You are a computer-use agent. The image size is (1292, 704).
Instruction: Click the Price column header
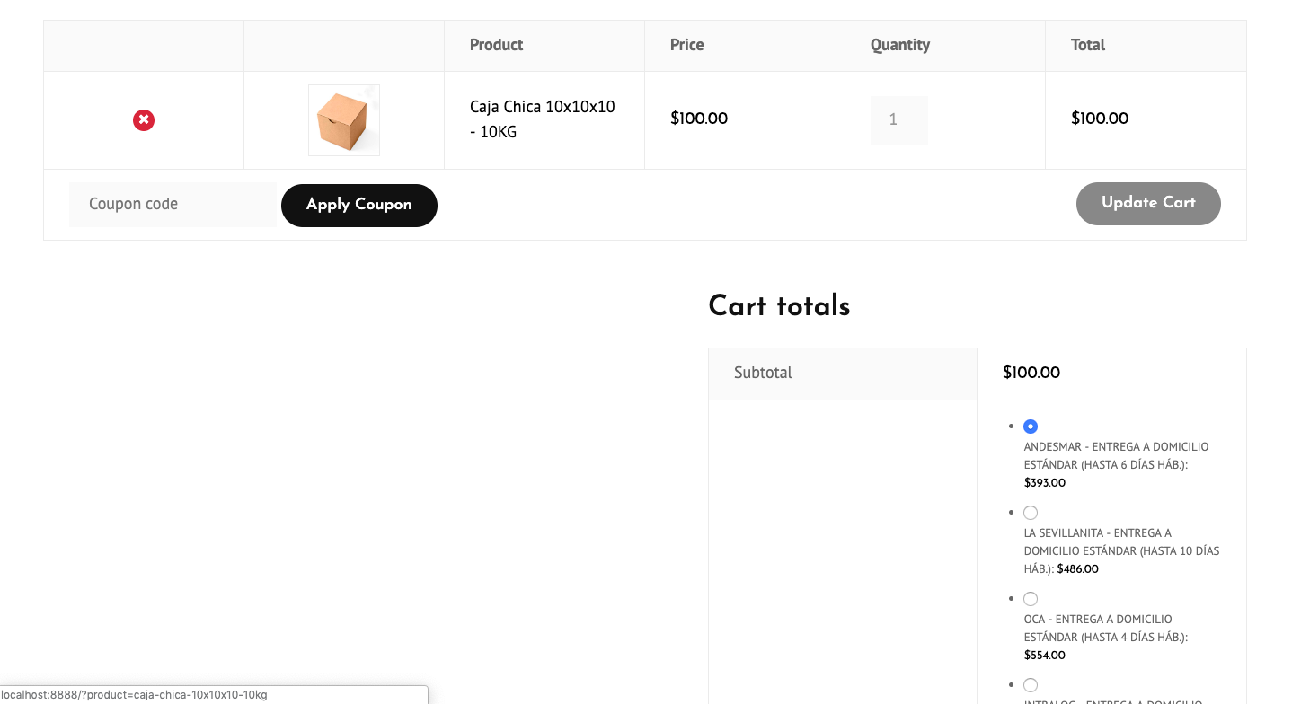point(687,45)
